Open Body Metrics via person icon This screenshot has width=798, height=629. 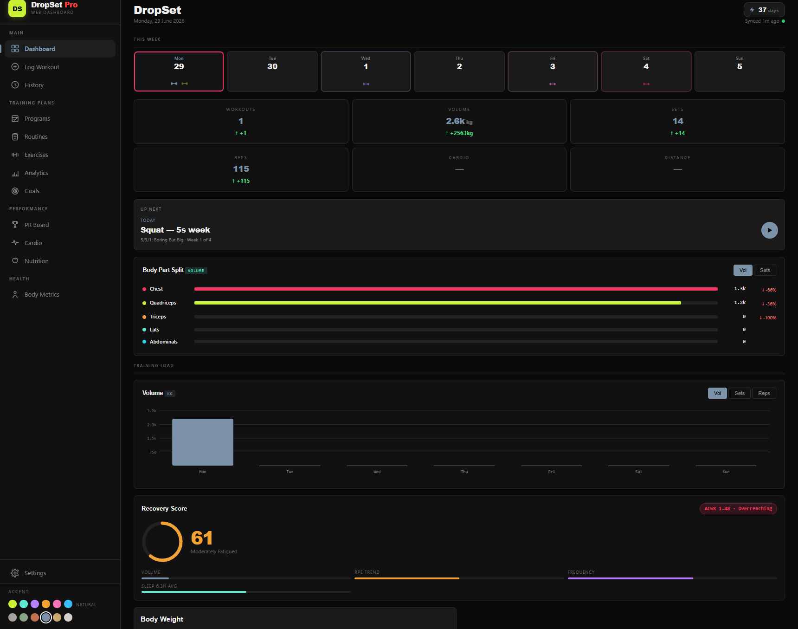pyautogui.click(x=15, y=294)
